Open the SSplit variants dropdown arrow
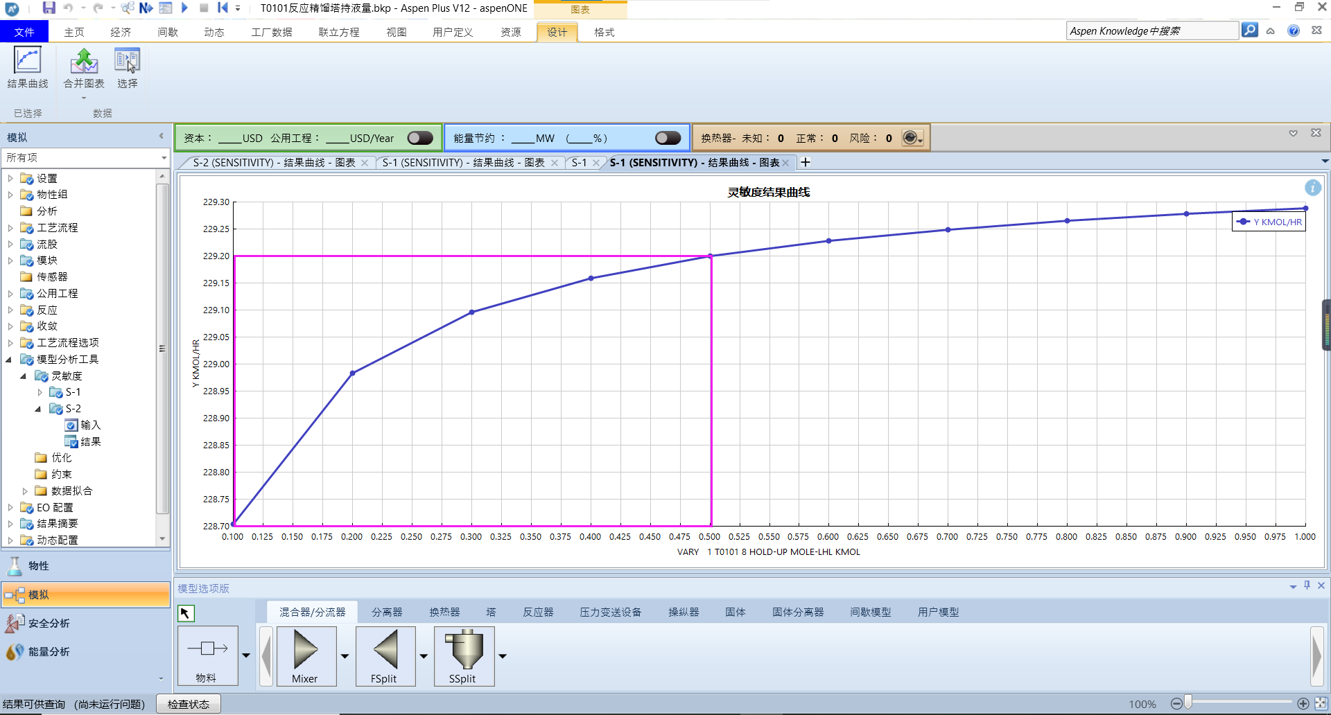Viewport: 1331px width, 715px height. (503, 656)
